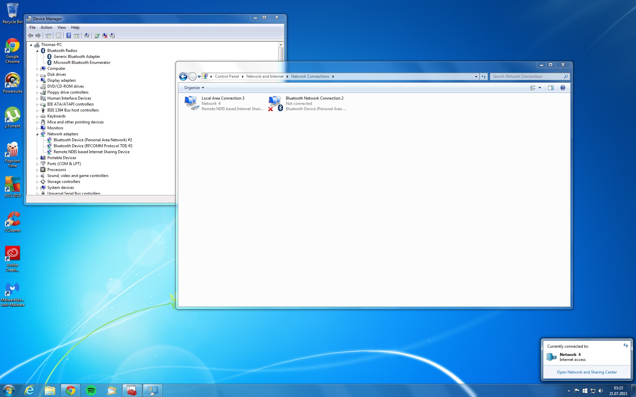
Task: Open the Properties toolbar icon in Device Manager
Action: (x=59, y=35)
